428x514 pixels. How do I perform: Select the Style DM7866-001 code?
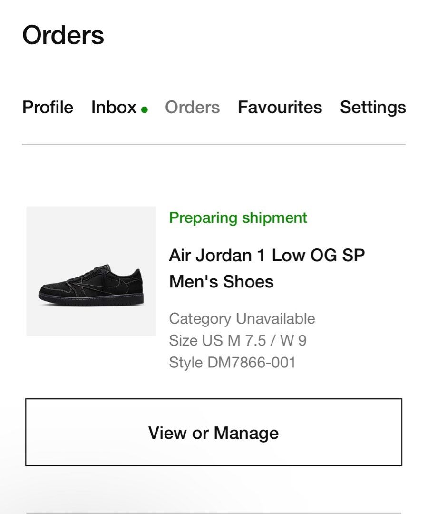232,363
